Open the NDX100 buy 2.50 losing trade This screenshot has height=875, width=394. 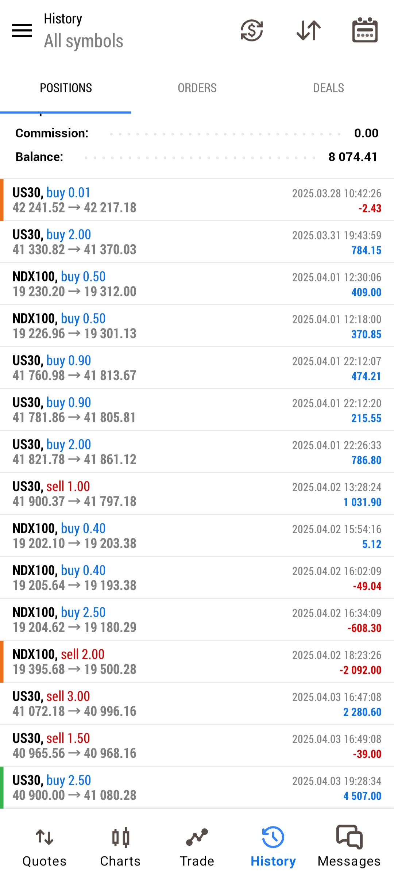(197, 619)
